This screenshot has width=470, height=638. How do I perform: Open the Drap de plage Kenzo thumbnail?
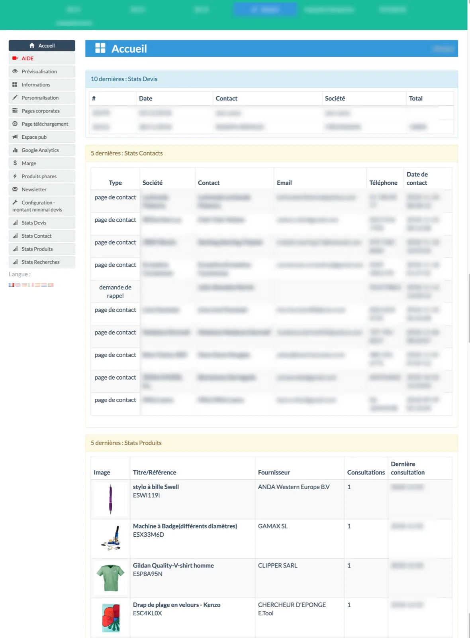[x=110, y=617]
